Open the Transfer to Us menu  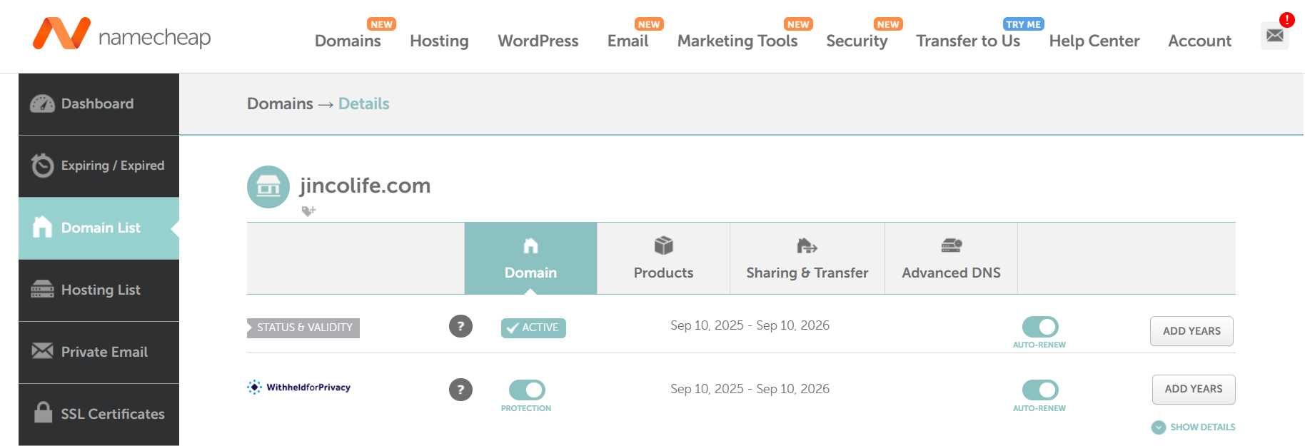click(x=968, y=41)
